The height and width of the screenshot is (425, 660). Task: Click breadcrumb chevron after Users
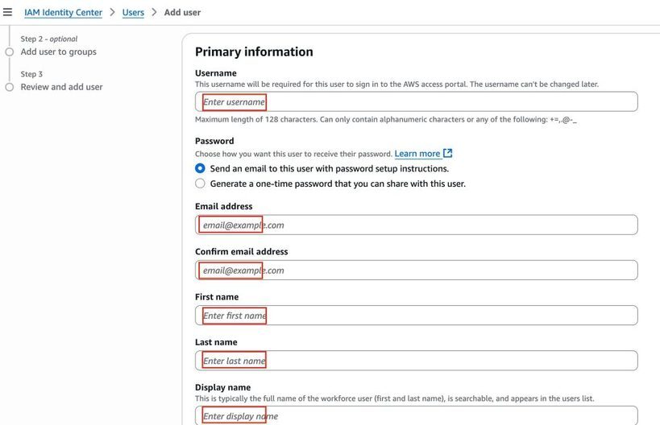point(154,12)
